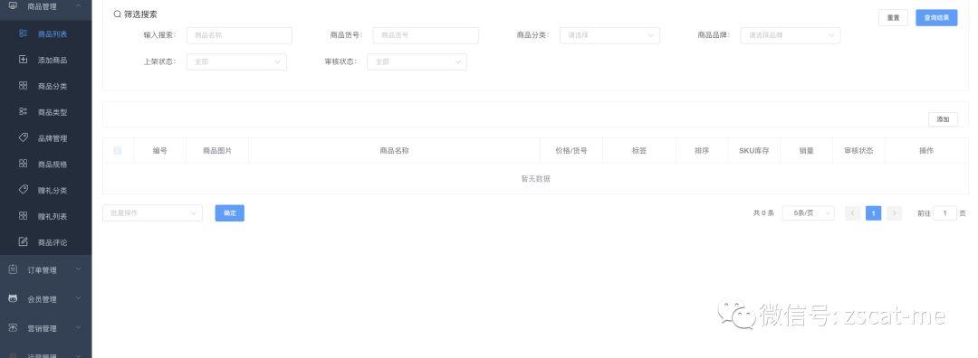Click the 查询结果 search button
Image resolution: width=978 pixels, height=358 pixels.
pos(936,17)
